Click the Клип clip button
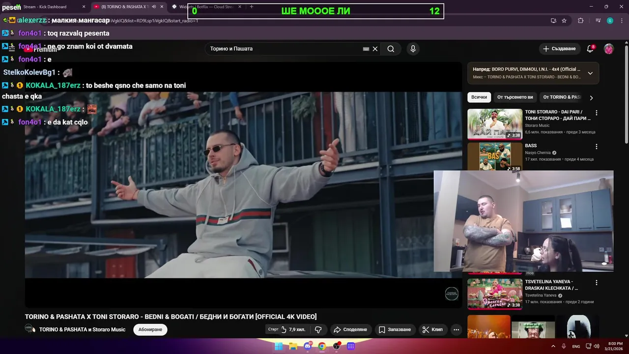 pyautogui.click(x=432, y=329)
